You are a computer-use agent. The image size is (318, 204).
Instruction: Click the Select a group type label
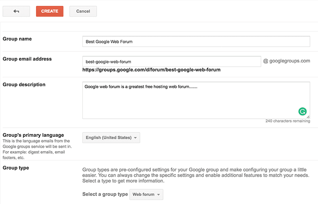105,194
